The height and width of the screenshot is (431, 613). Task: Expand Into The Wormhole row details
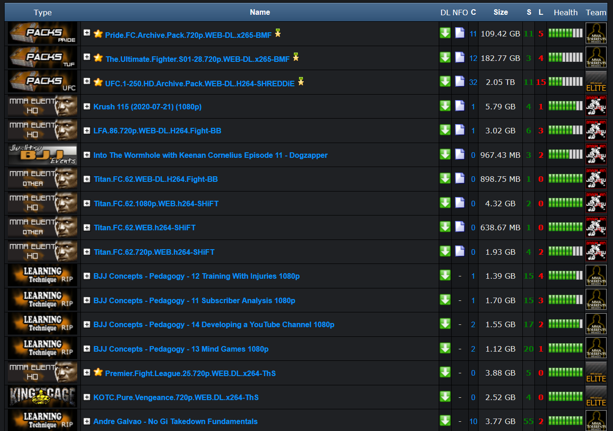tap(87, 155)
